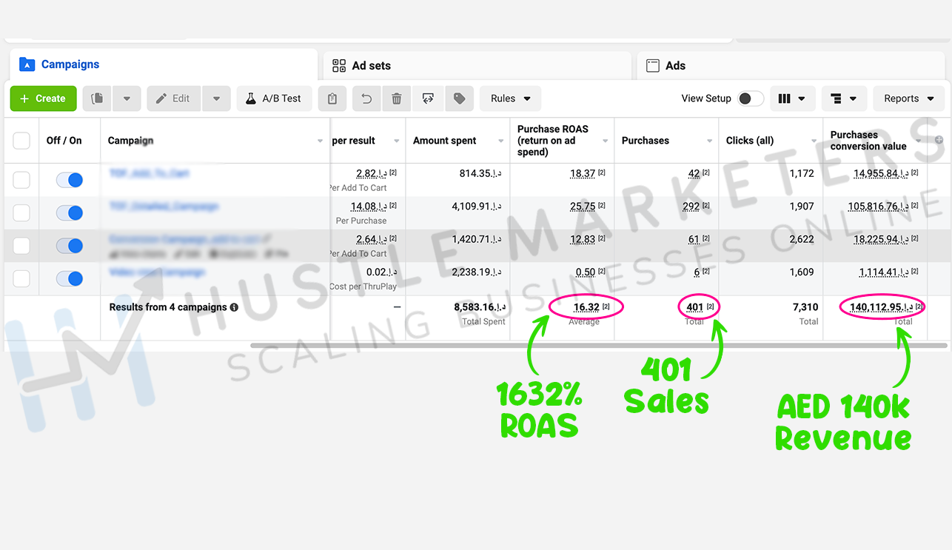Expand the Rules dropdown
Image resolution: width=952 pixels, height=550 pixels.
tap(511, 98)
